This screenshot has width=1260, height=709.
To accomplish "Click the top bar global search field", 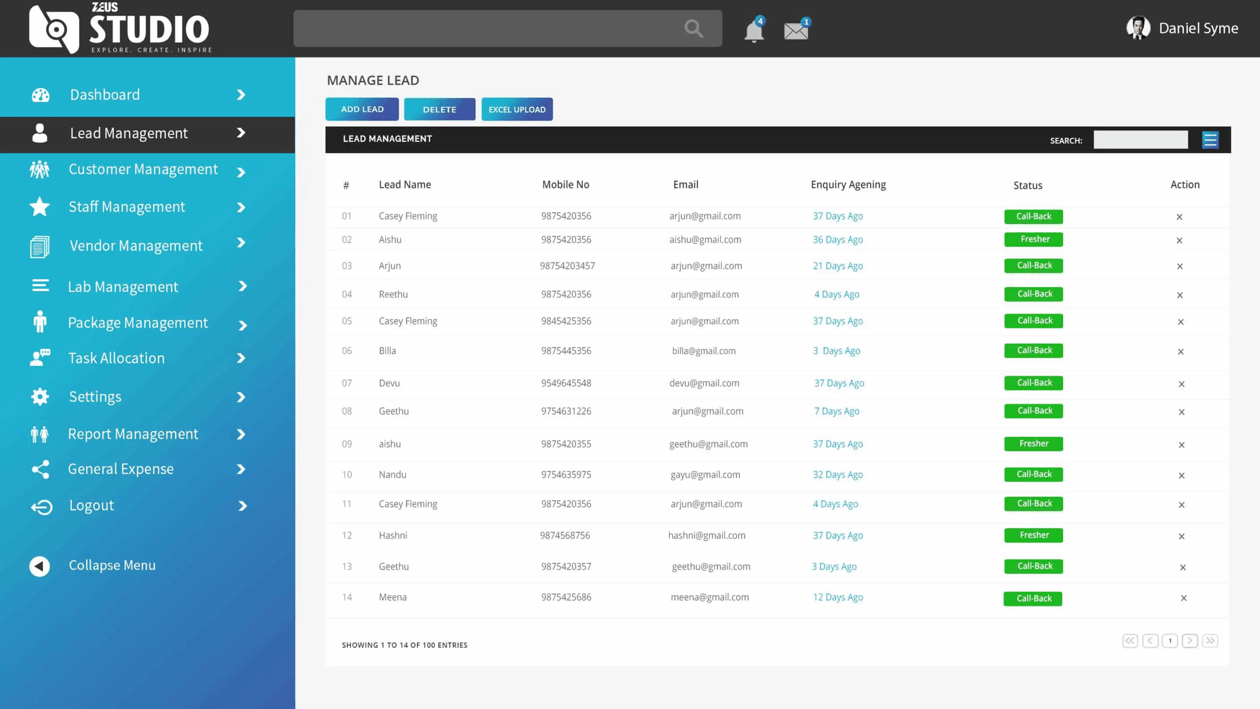I will coord(507,29).
